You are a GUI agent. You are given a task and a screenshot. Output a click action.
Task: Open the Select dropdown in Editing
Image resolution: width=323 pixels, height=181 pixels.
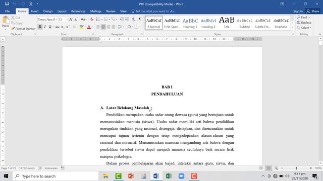coord(304,28)
